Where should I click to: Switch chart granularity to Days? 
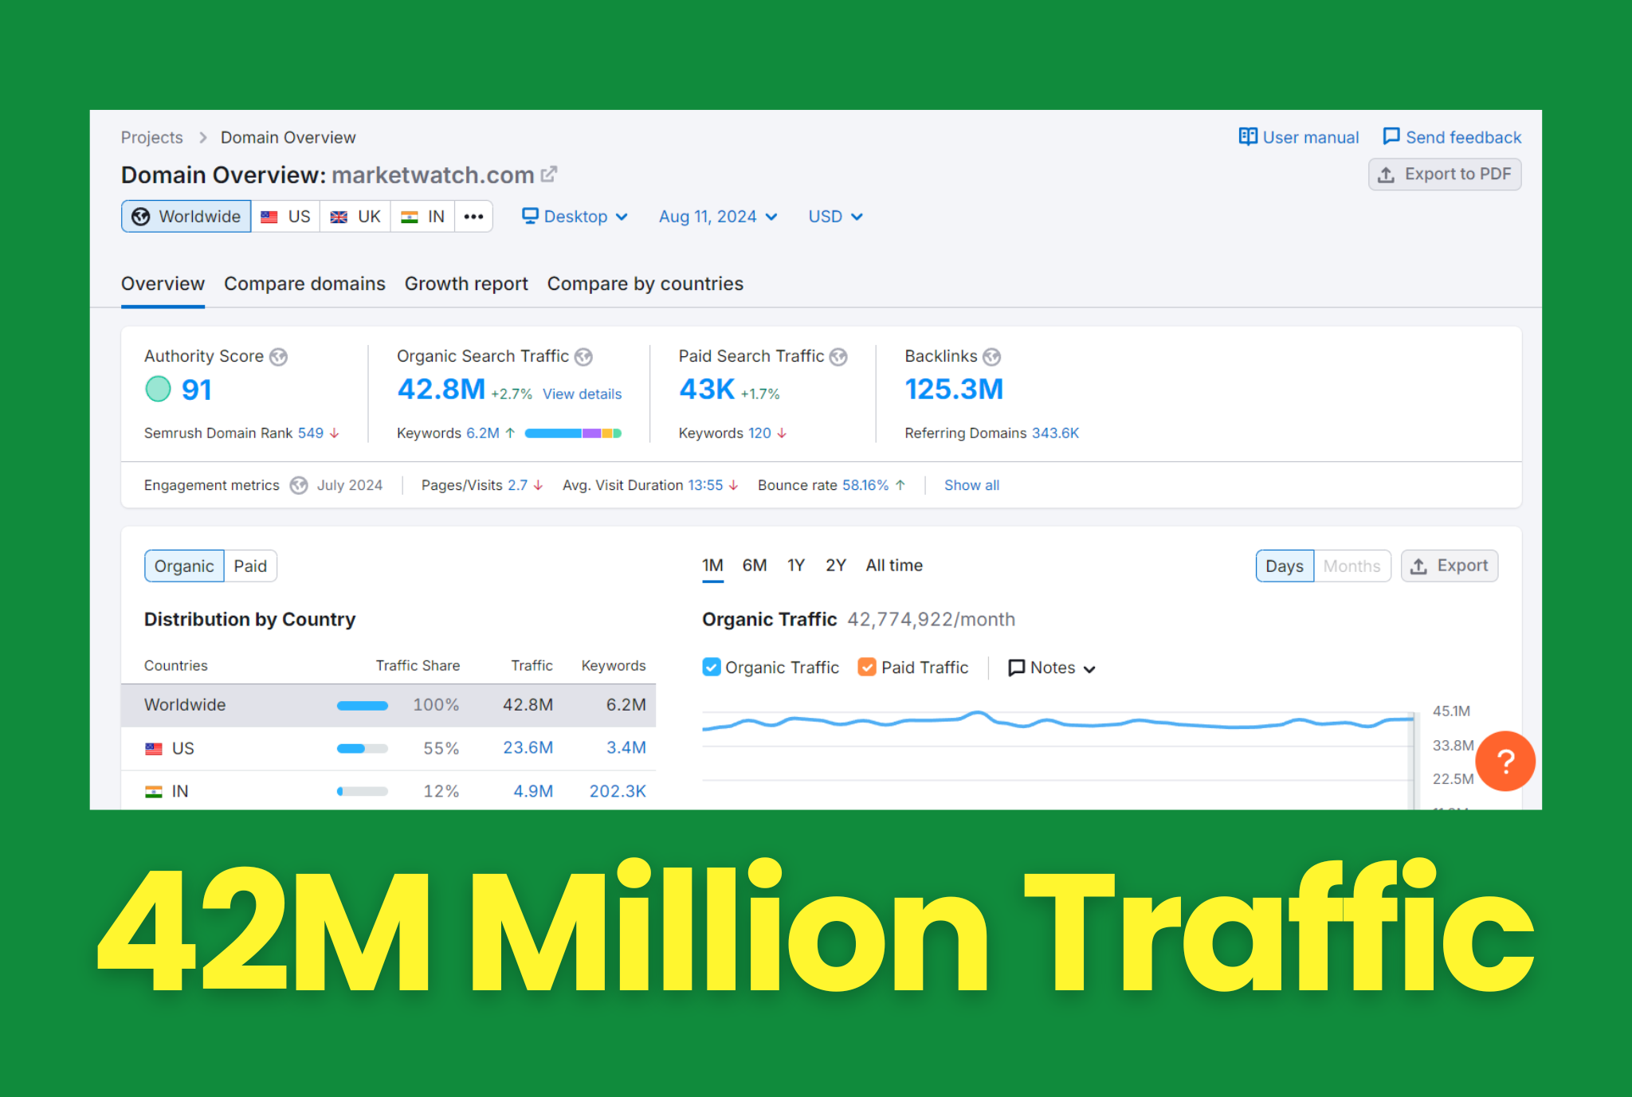click(1285, 566)
